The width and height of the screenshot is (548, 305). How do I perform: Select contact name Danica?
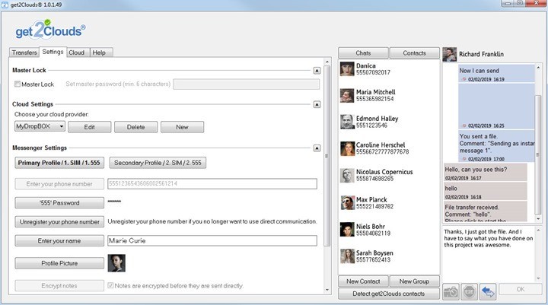(365, 65)
